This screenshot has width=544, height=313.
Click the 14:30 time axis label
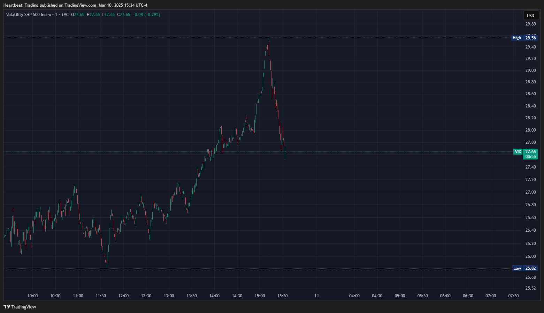click(237, 296)
